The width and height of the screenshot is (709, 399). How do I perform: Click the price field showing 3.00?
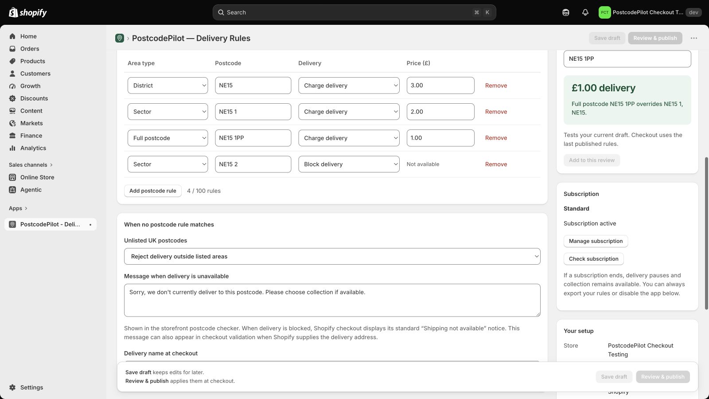[440, 86]
